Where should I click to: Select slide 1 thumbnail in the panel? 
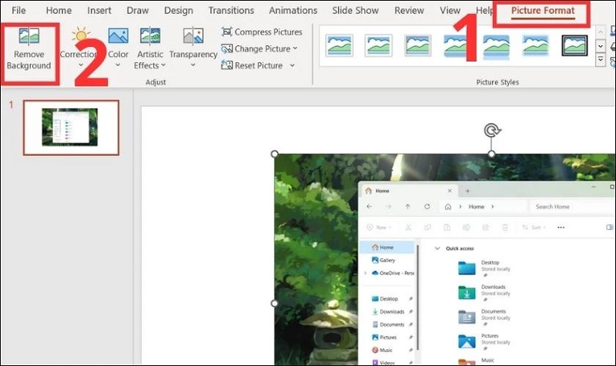pos(70,128)
